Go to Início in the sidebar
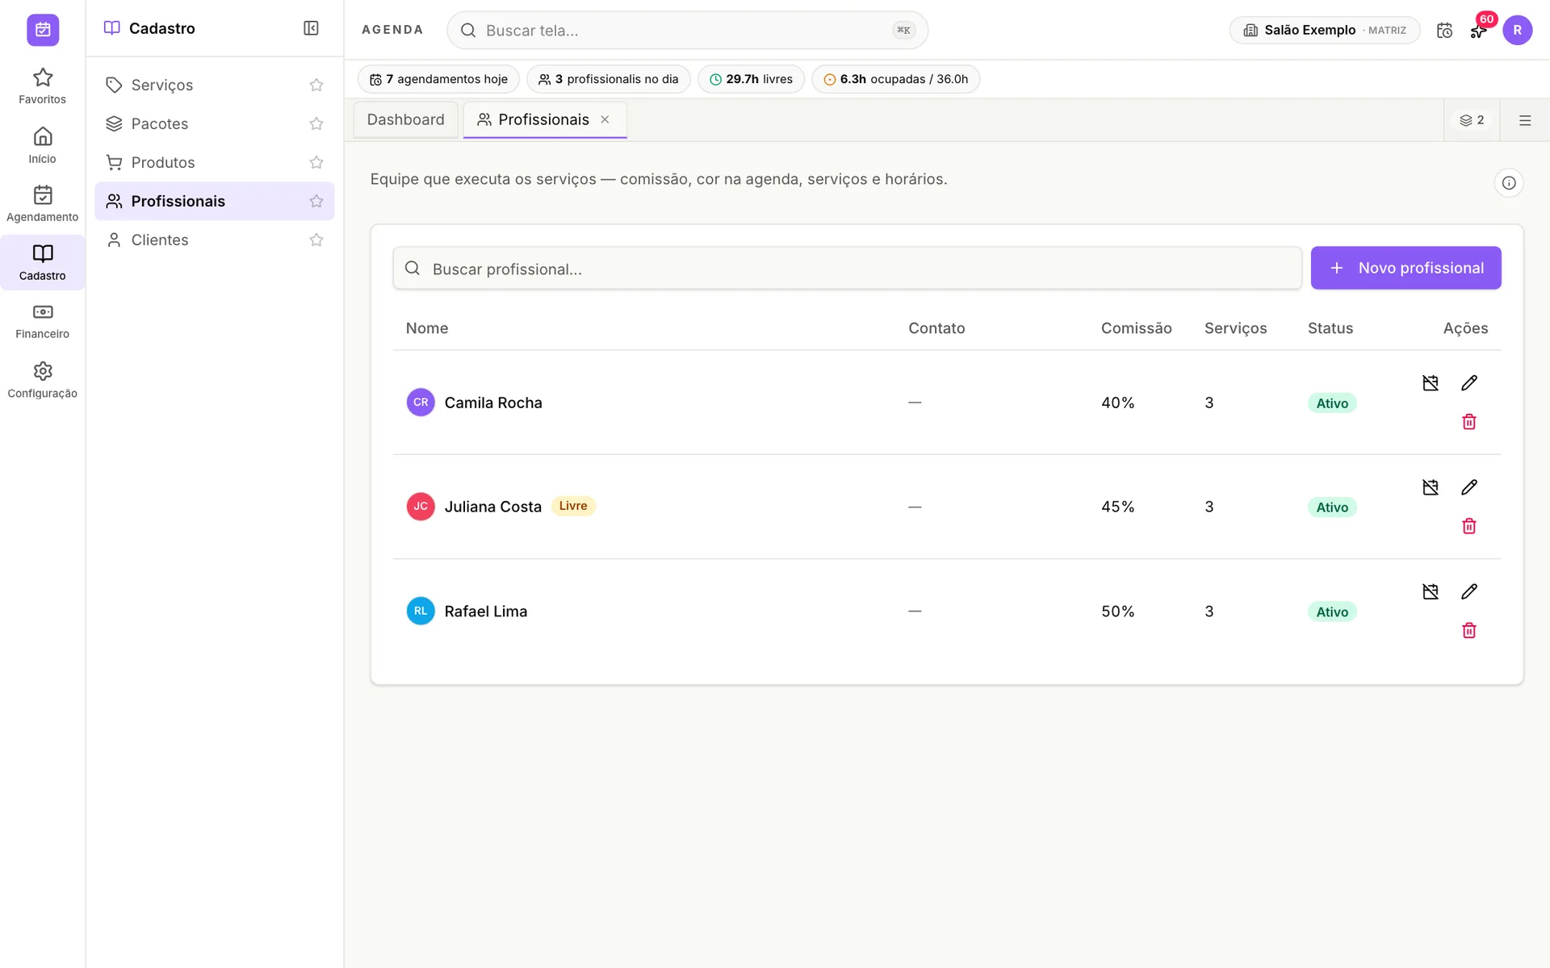This screenshot has width=1550, height=968. 42,145
